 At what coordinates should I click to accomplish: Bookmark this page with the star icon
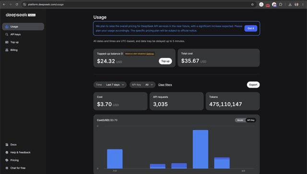pos(252,4)
